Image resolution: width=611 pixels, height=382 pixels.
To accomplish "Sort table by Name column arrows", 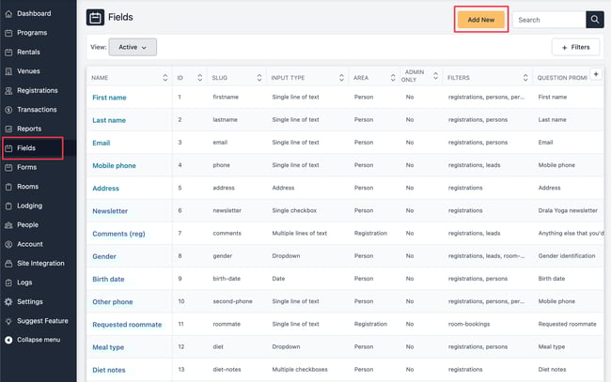I will tap(165, 78).
